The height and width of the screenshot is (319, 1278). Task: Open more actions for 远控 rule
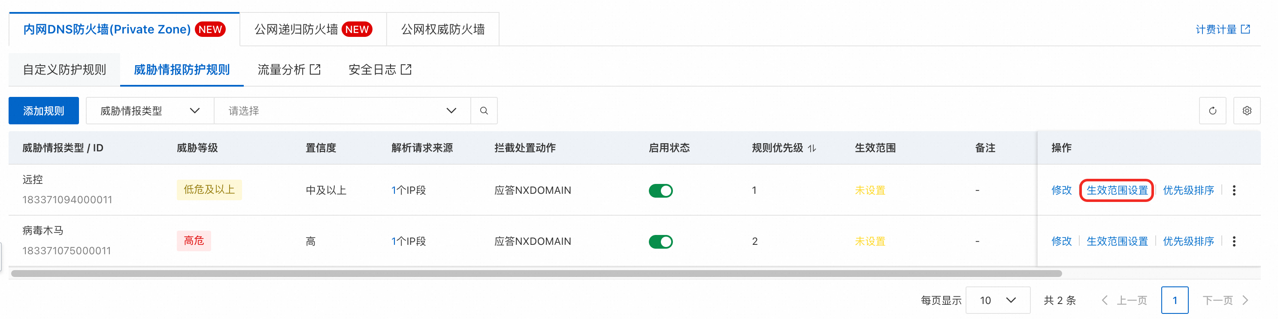(1234, 190)
